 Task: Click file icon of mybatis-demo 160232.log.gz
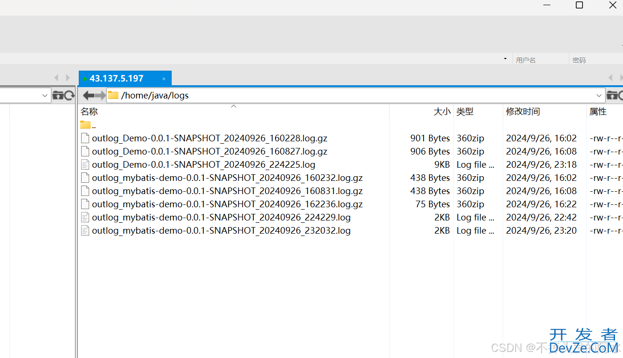85,178
